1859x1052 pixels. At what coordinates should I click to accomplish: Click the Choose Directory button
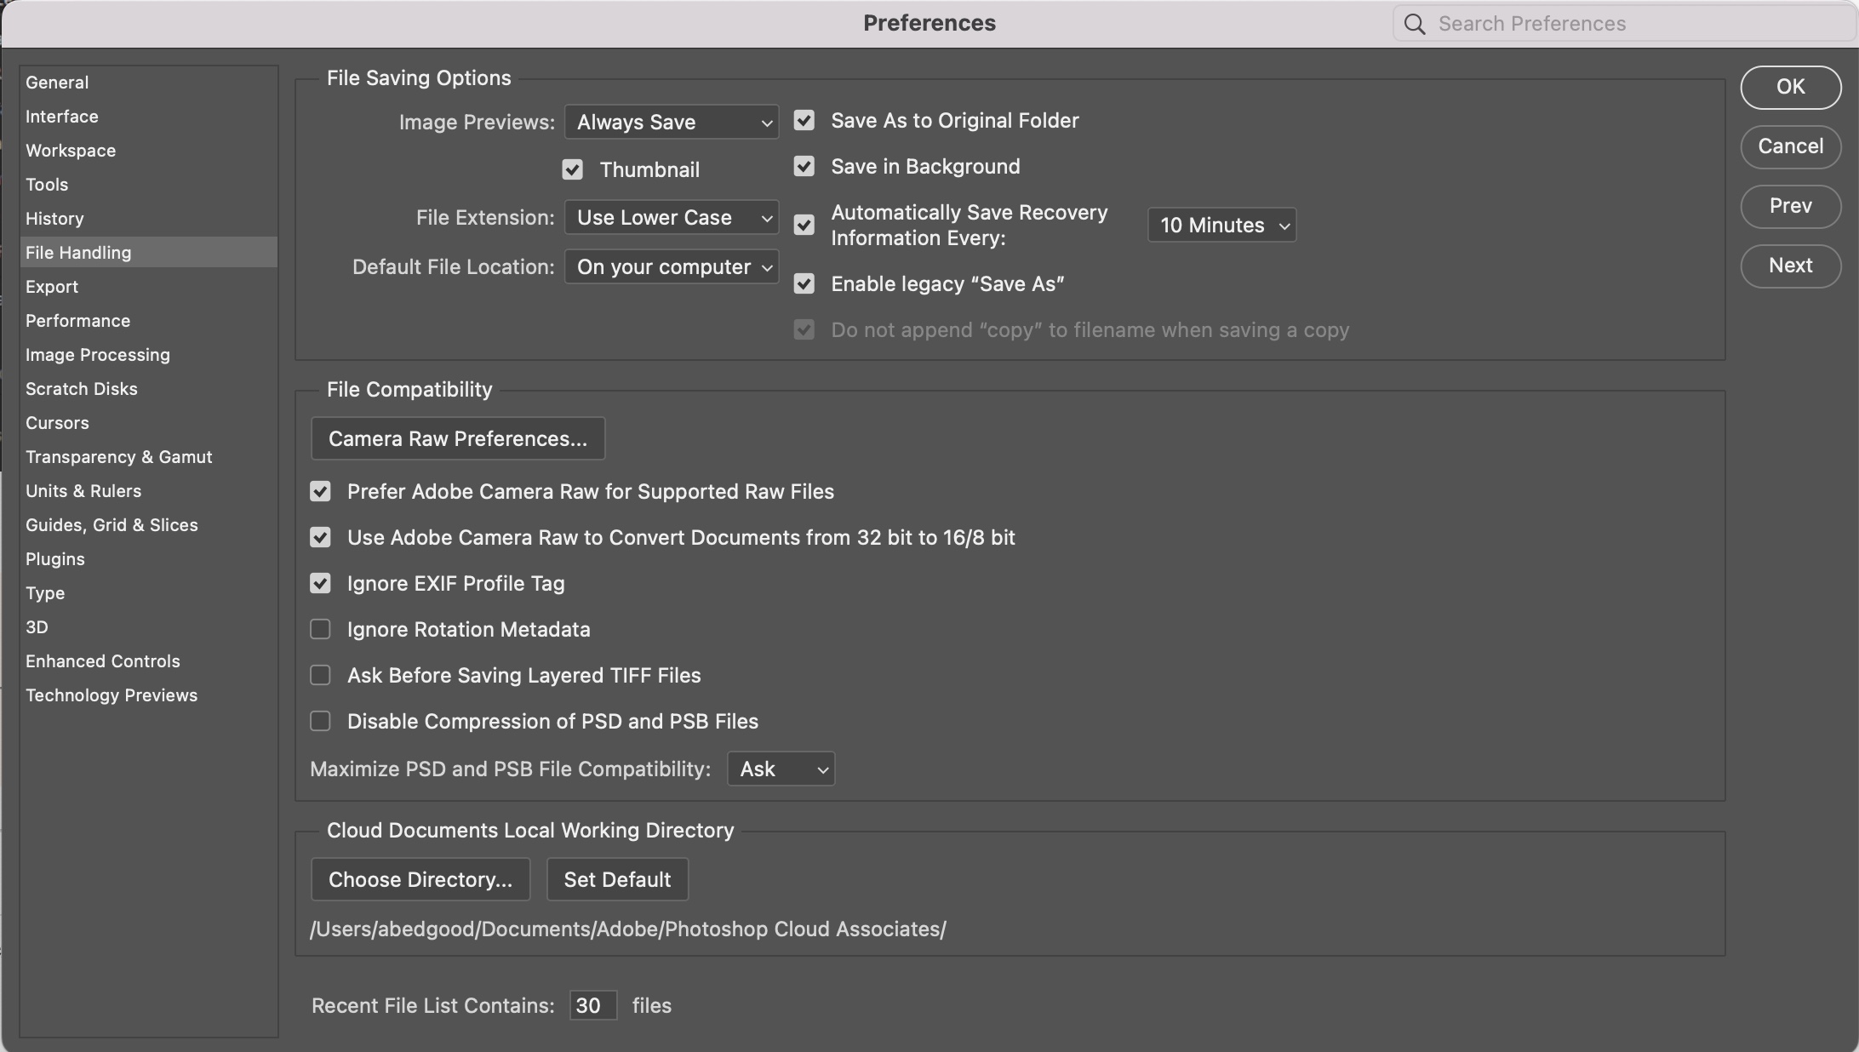(420, 879)
